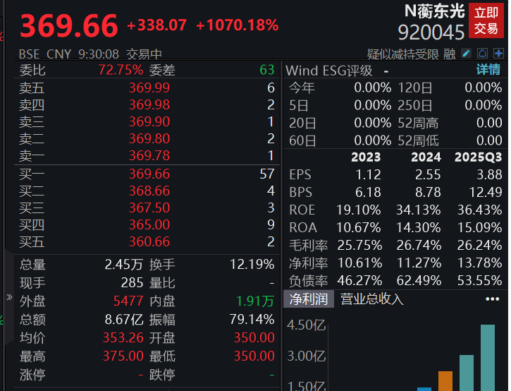
Task: Switch to the 营业总收入 tab
Action: click(372, 299)
